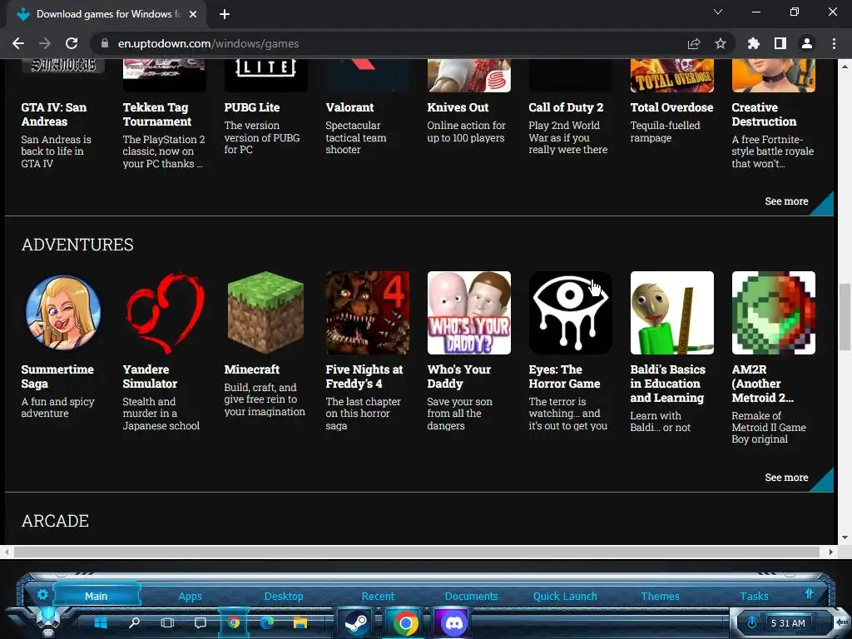852x639 pixels.
Task: Click the dock power button
Action: pos(752,622)
